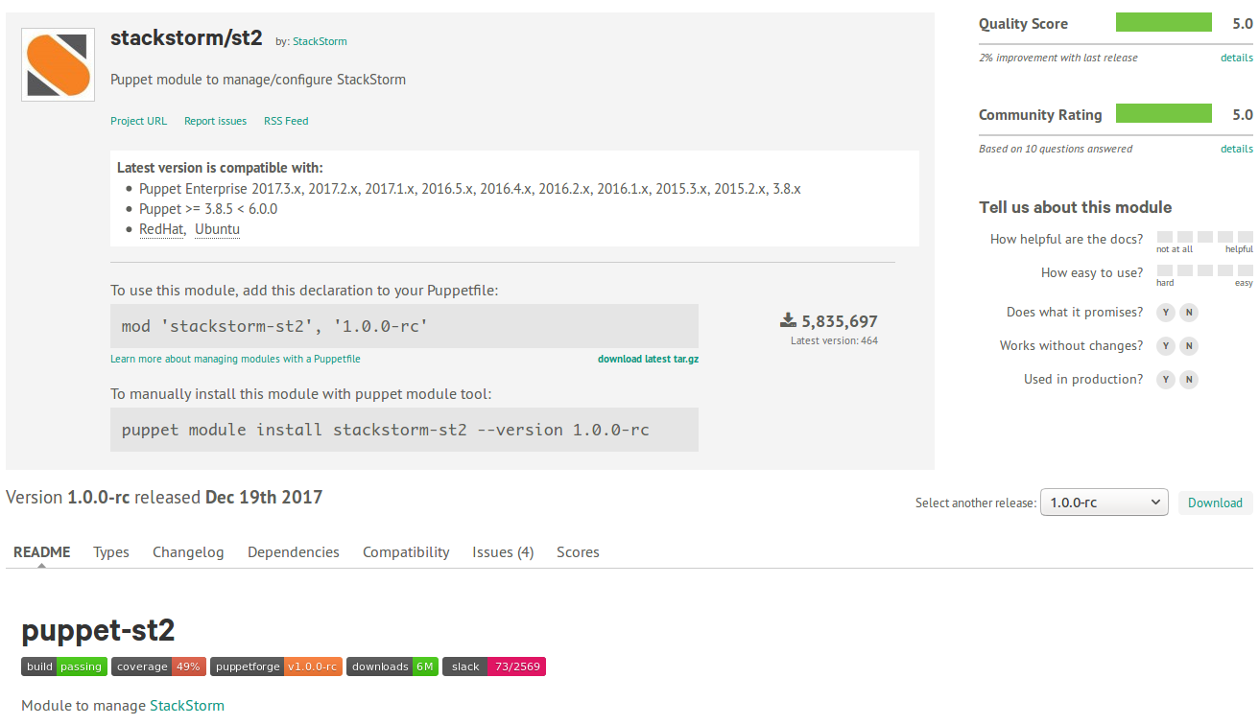
Task: Open the Compatibility tab
Action: click(x=406, y=552)
